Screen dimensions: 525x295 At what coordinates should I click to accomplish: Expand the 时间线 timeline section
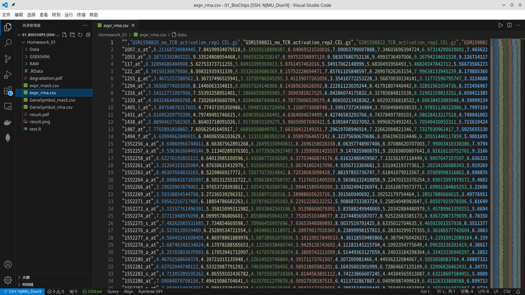54,285
